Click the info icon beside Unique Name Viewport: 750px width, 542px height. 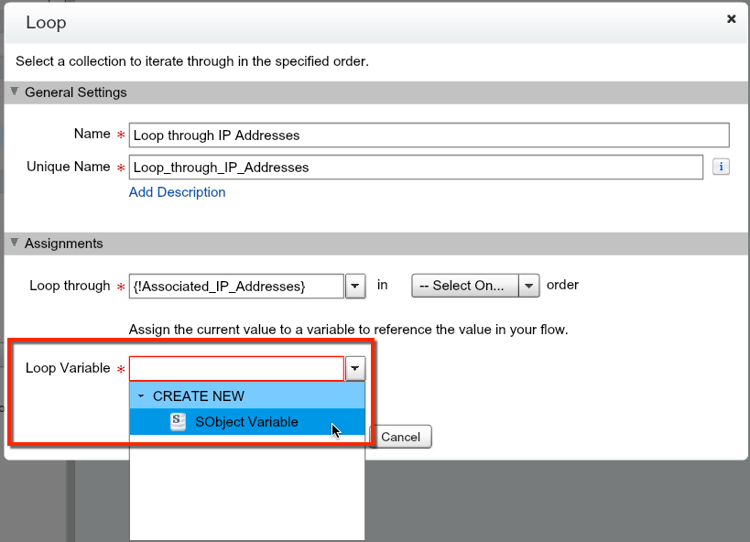721,167
